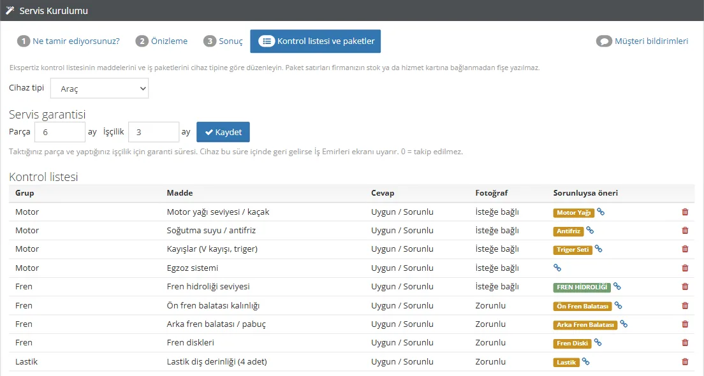Click the Parça warranty months field
704x376 pixels.
60,132
